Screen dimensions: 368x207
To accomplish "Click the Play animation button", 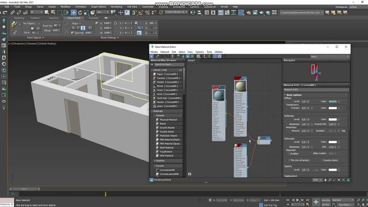I will pos(298,200).
